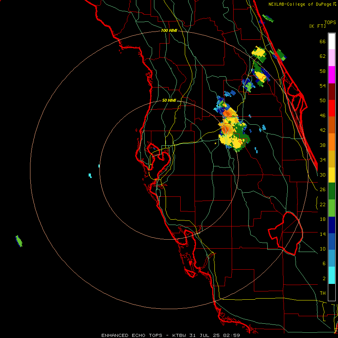Screen dimensions: 338x338
Task: Click the "KTBW" radar site identifier
Action: pyautogui.click(x=180, y=335)
